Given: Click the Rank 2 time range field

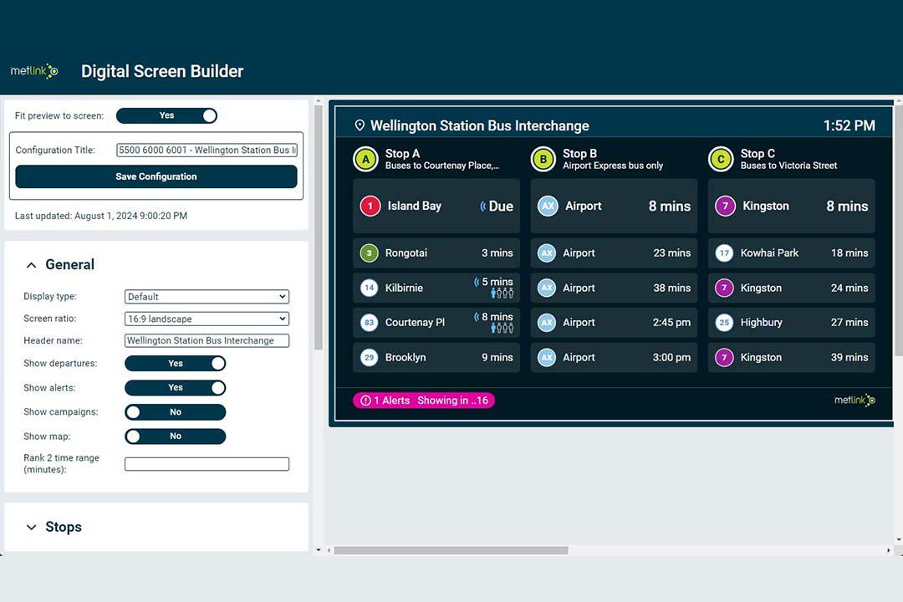Looking at the screenshot, I should [207, 464].
